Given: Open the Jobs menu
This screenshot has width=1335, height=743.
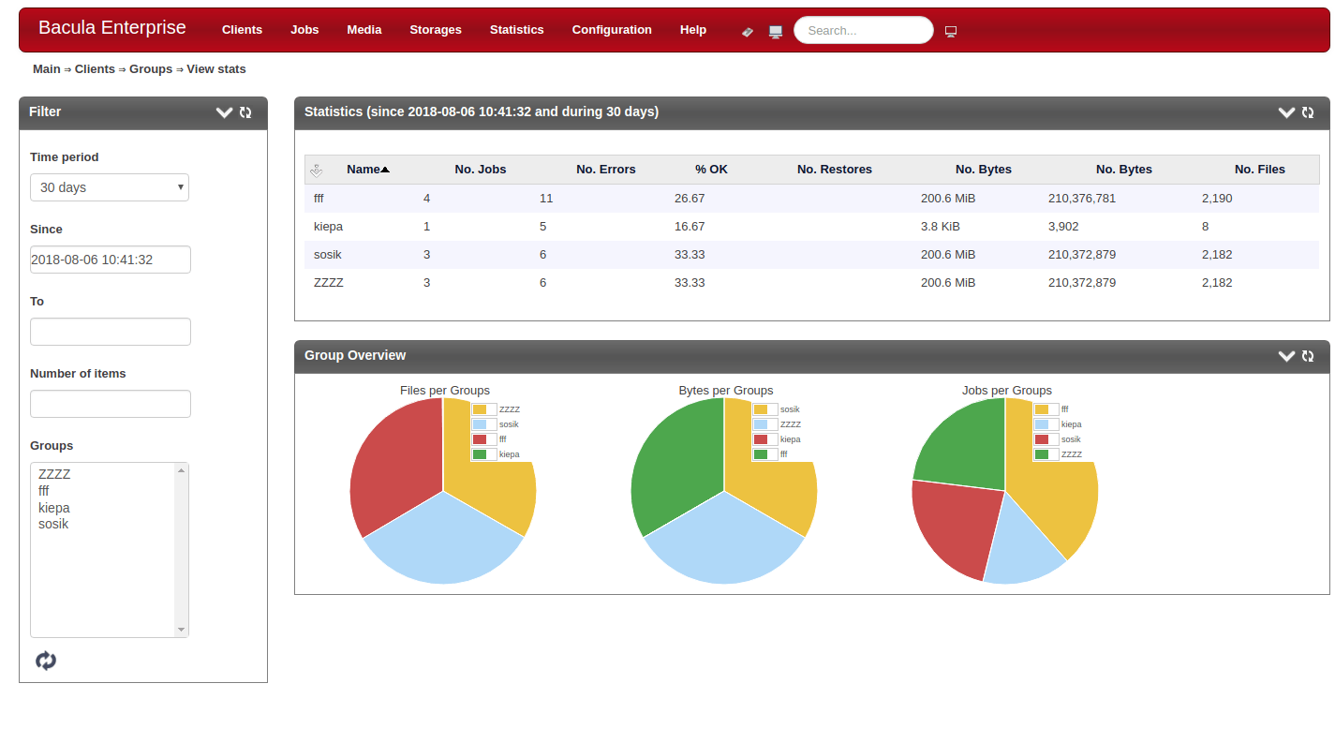Looking at the screenshot, I should pyautogui.click(x=304, y=30).
